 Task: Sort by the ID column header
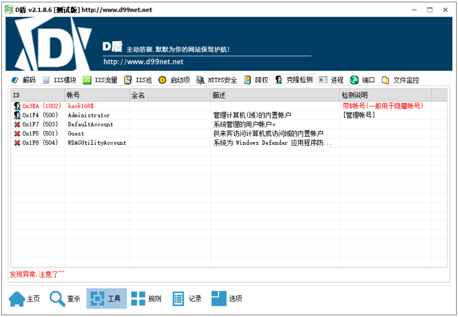pyautogui.click(x=38, y=95)
